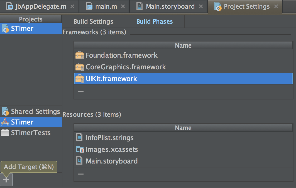
Task: Close the Main.storyboard tab
Action: point(201,6)
